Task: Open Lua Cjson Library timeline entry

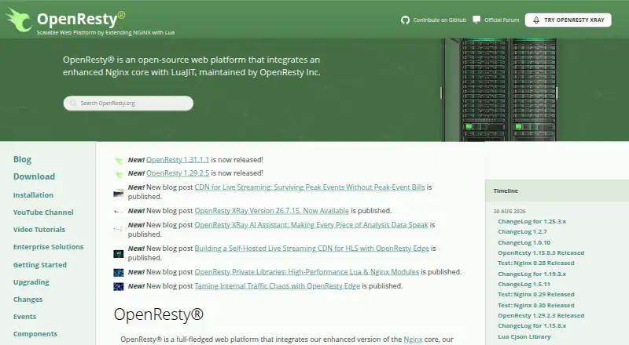Action: (524, 336)
